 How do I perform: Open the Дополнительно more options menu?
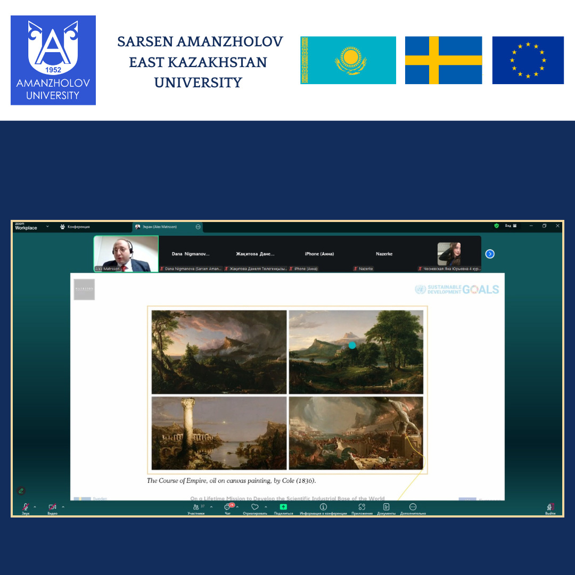(413, 508)
